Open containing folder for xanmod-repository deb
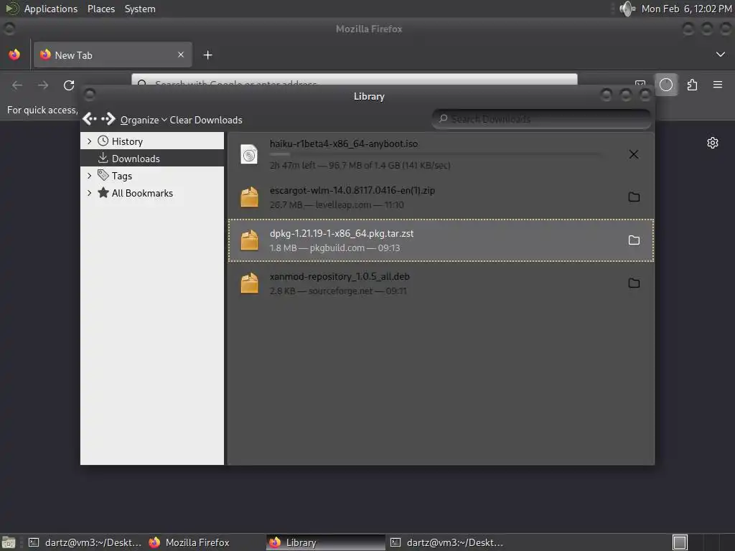 [634, 283]
